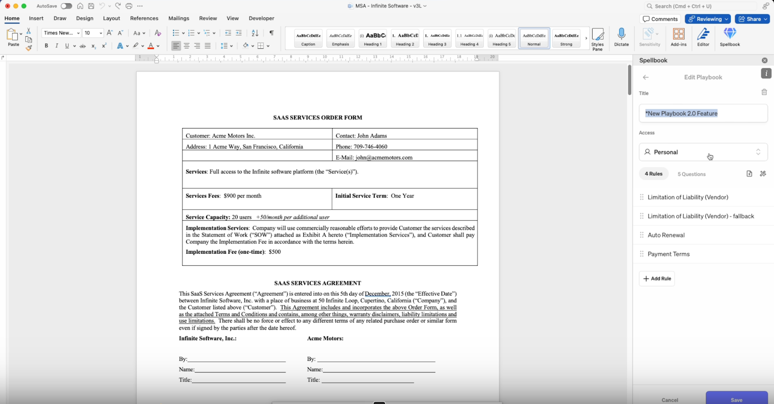Cut selection with scissors icon
Screen dimensions: 774x404
click(29, 31)
